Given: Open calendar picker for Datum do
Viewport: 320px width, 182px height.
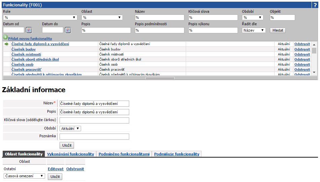Looking at the screenshot, I should click(68, 30).
